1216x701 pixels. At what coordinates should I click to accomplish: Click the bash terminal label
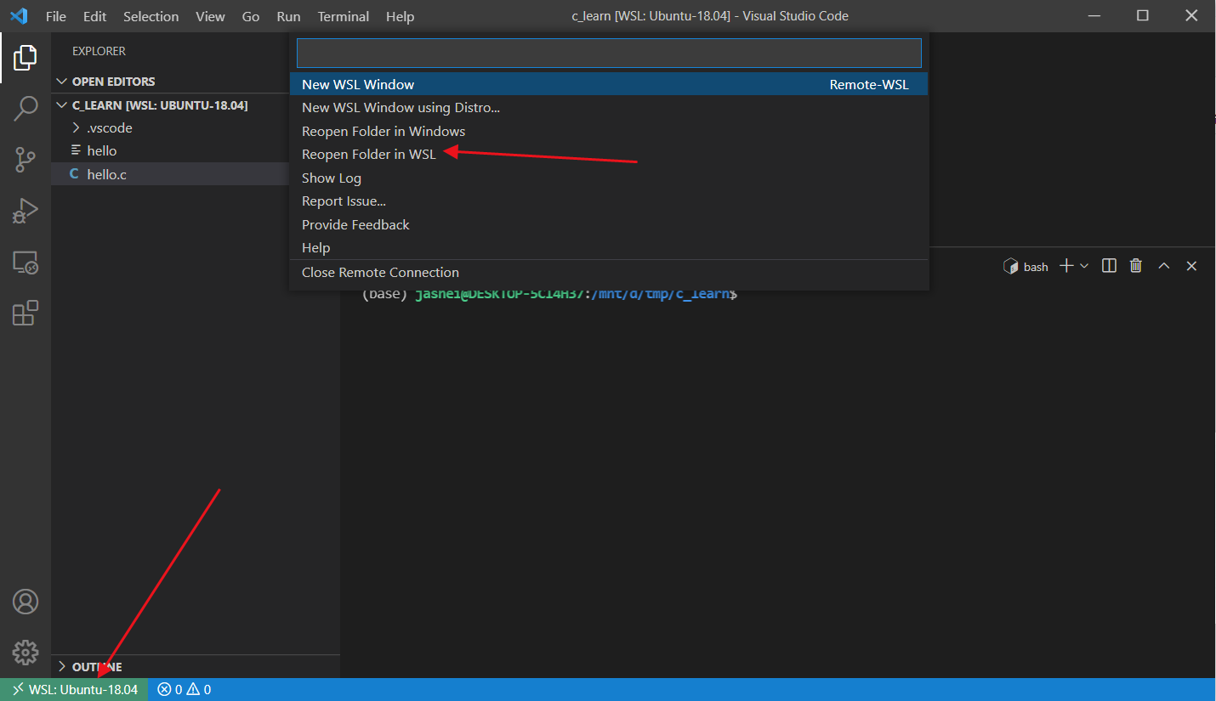click(1036, 267)
